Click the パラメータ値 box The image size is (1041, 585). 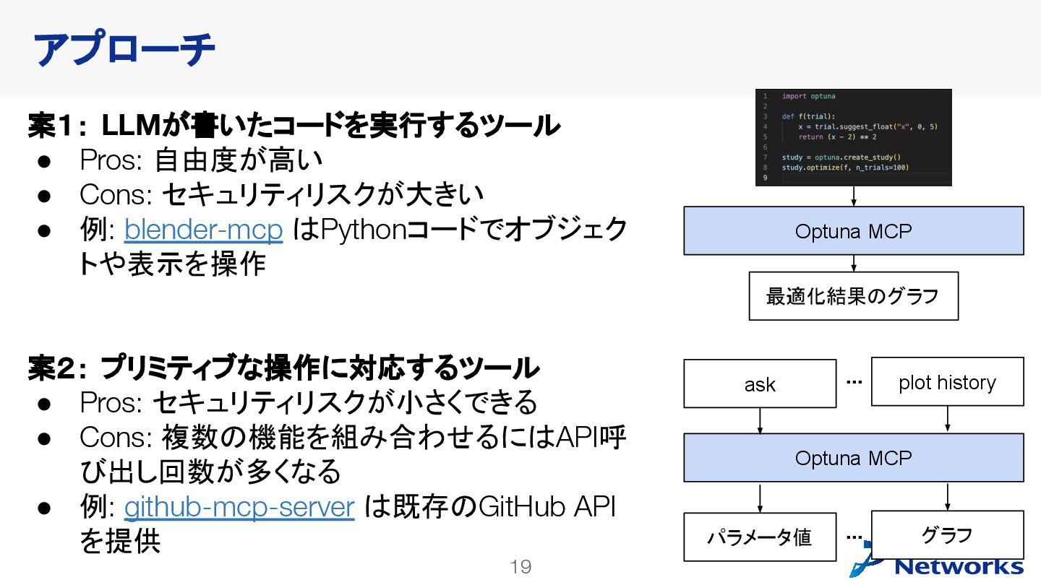pos(760,537)
